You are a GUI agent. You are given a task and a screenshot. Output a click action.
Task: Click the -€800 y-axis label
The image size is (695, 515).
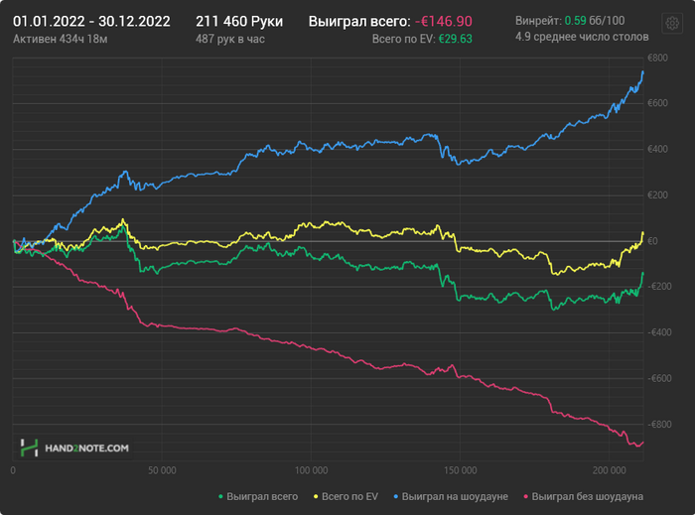(x=659, y=425)
